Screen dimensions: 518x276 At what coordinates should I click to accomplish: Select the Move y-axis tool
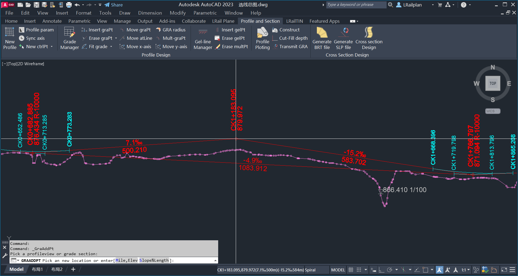(171, 47)
